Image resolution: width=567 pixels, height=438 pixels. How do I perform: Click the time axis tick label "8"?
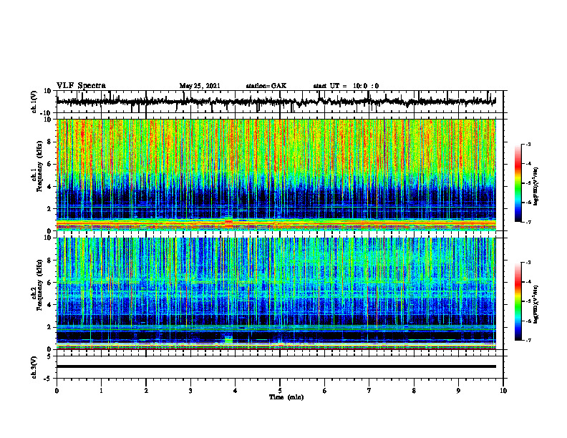click(414, 391)
